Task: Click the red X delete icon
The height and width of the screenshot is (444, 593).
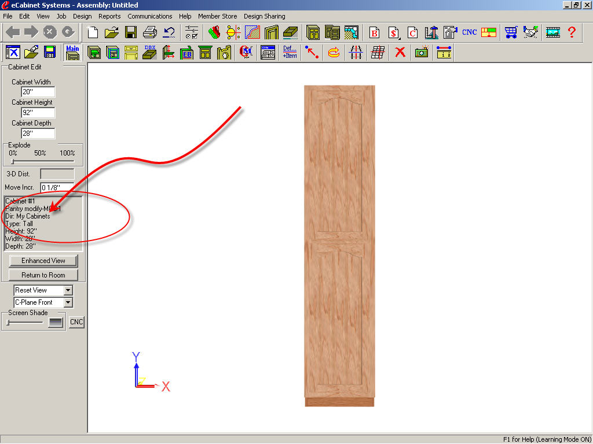Action: (400, 52)
